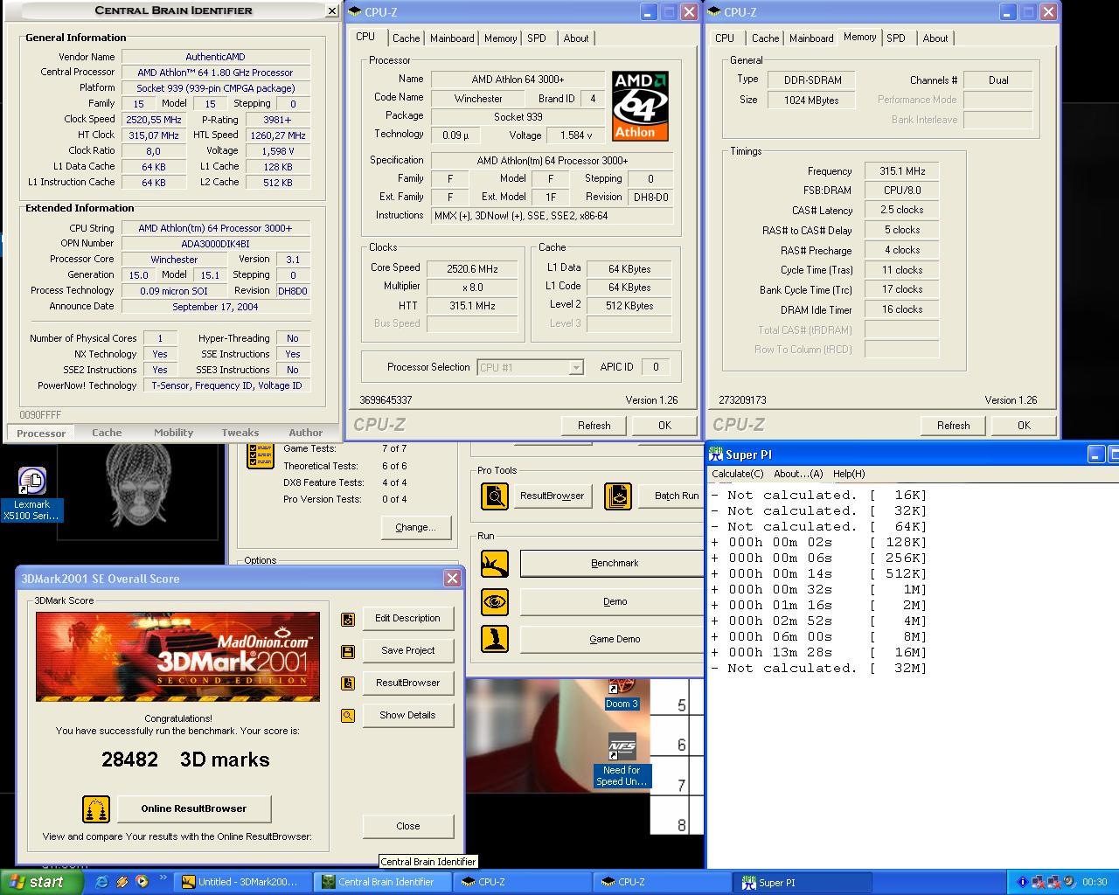Click the first system tray icon
The height and width of the screenshot is (895, 1119).
point(1022,882)
